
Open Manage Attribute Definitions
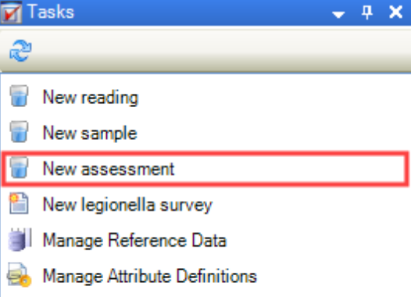coord(150,276)
